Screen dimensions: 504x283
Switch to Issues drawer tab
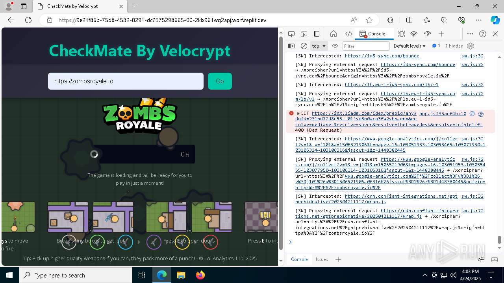tap(322, 259)
